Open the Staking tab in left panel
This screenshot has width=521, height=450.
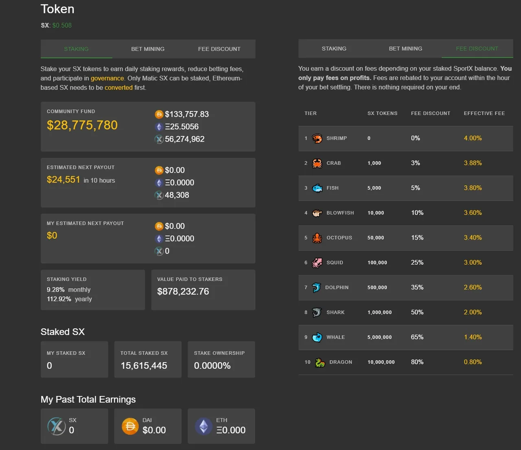(76, 49)
